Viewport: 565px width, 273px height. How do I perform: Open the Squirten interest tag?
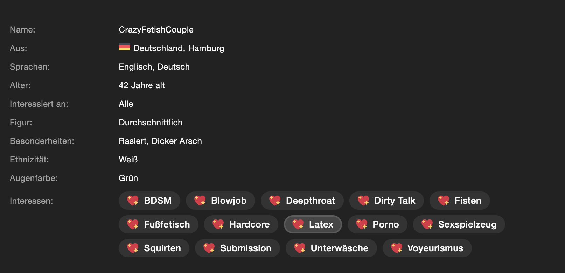click(154, 248)
